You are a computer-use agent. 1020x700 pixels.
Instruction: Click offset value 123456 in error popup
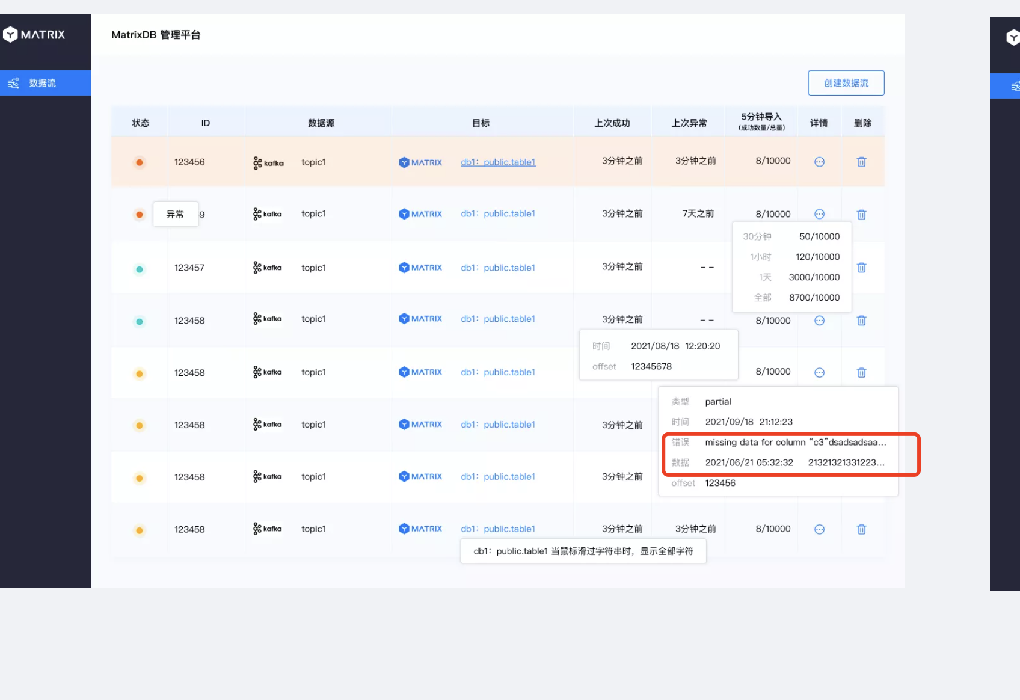click(720, 483)
